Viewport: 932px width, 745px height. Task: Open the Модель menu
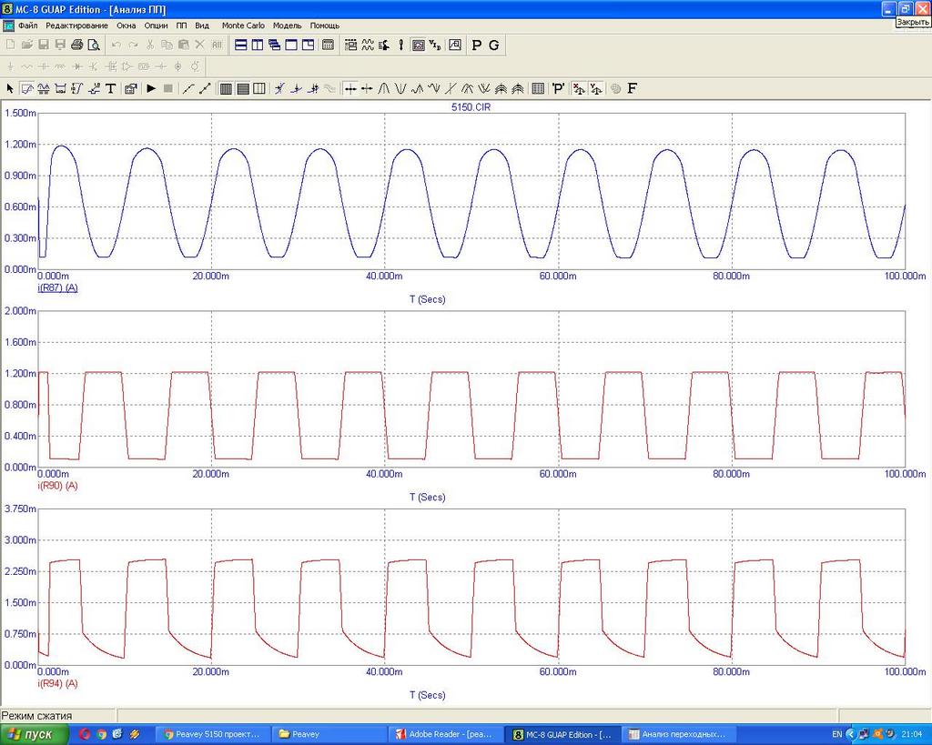tap(287, 25)
